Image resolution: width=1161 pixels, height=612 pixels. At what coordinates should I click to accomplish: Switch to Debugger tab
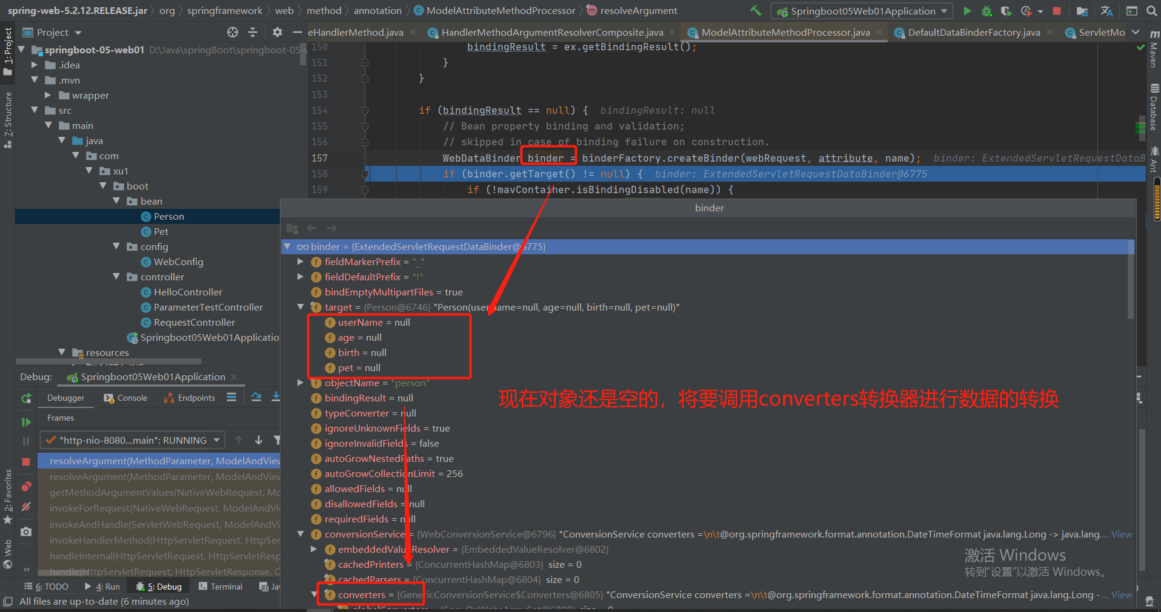click(66, 398)
